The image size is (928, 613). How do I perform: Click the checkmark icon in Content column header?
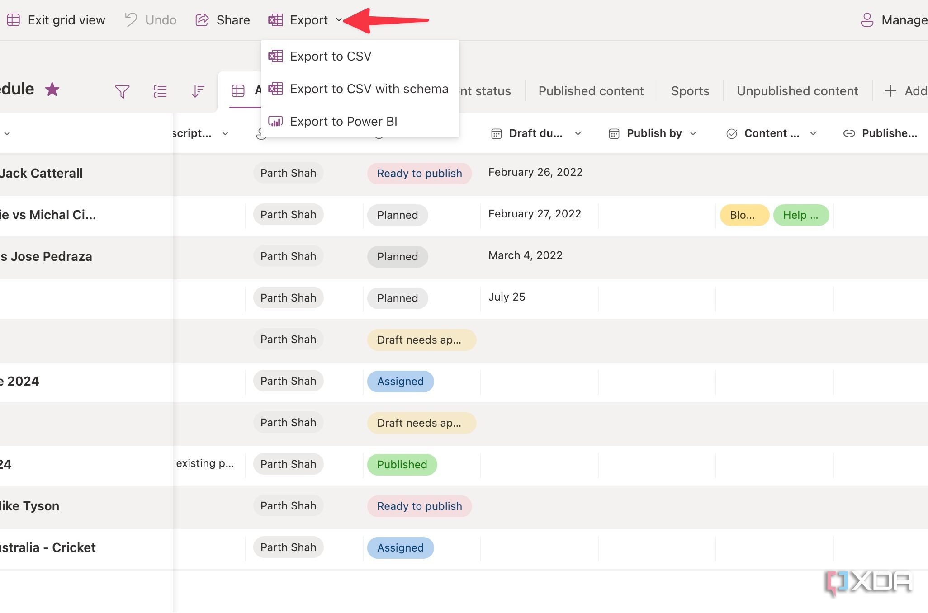pos(732,133)
